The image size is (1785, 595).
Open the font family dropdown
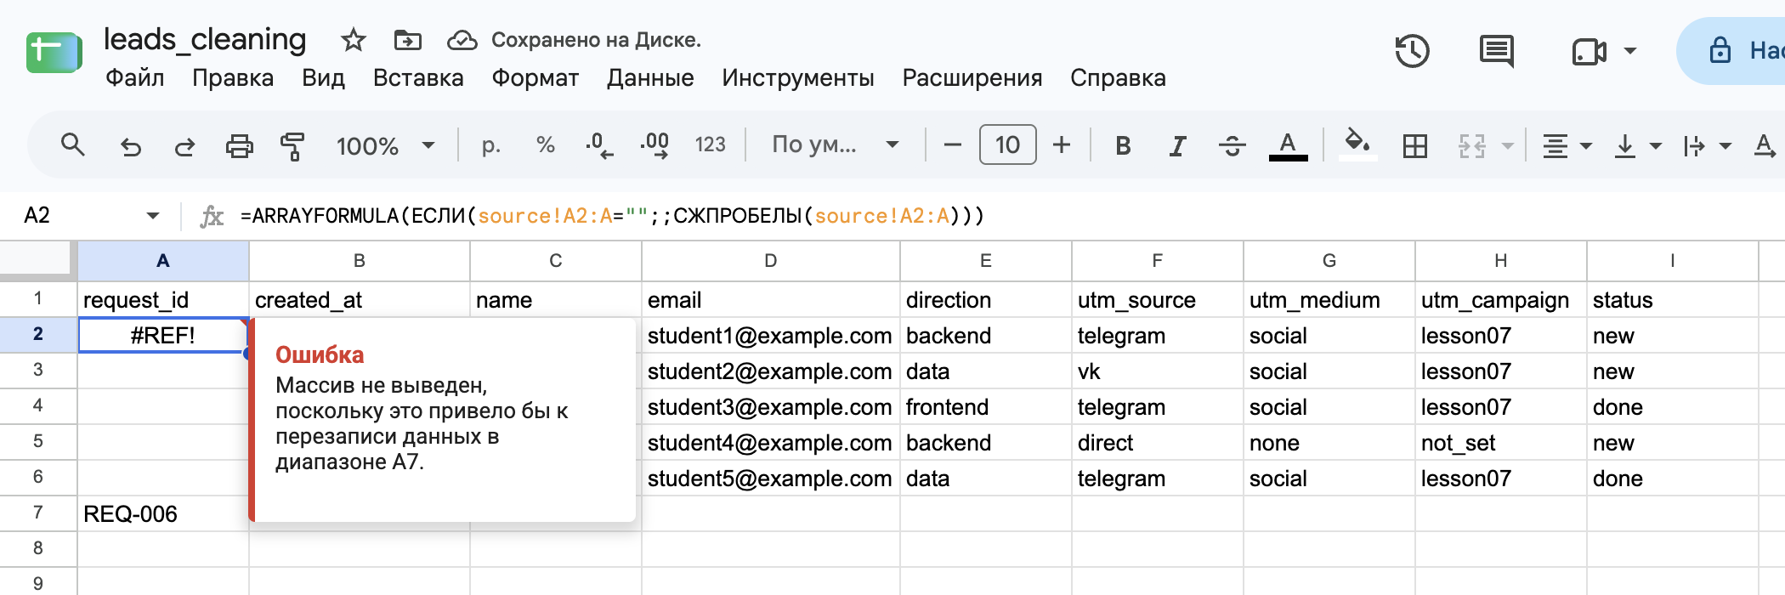[835, 144]
